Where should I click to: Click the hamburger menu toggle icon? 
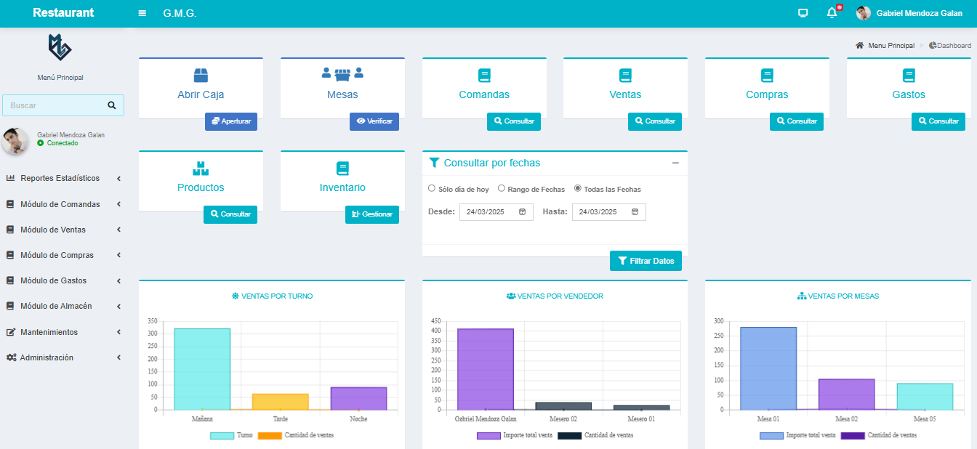tap(142, 14)
